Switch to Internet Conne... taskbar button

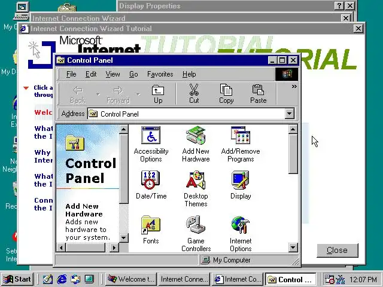[184, 279]
